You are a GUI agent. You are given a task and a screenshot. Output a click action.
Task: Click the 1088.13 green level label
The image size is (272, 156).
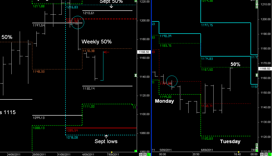(38, 128)
